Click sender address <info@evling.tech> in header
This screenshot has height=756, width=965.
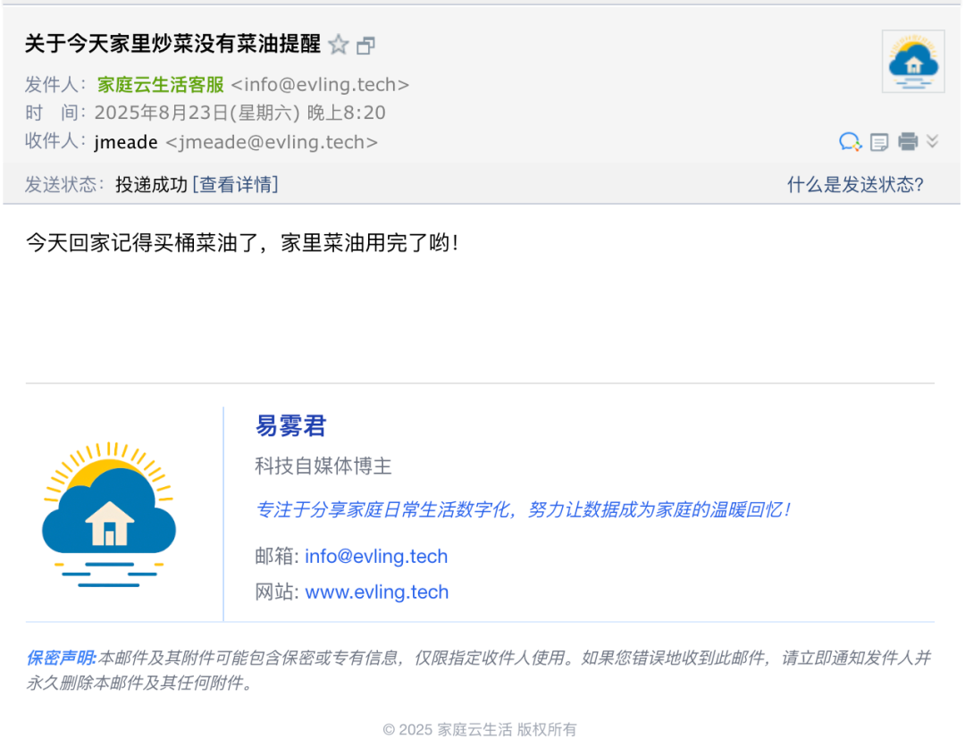coord(320,84)
